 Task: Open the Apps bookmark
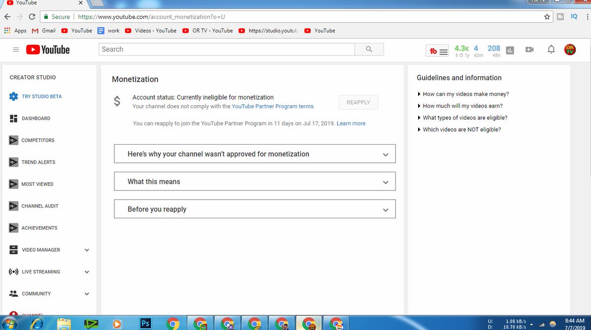coord(15,30)
